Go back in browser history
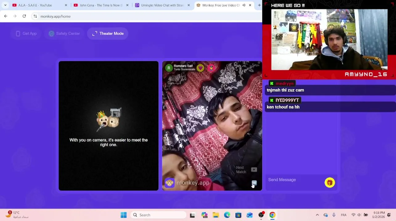This screenshot has width=396, height=221. coord(6,16)
